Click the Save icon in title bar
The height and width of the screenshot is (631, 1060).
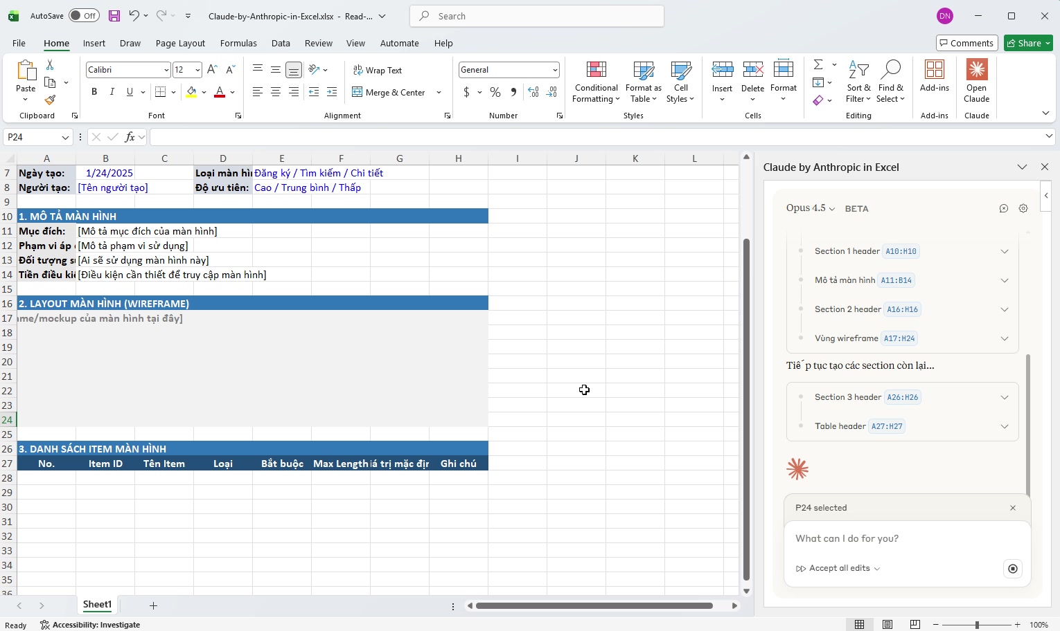coord(114,16)
